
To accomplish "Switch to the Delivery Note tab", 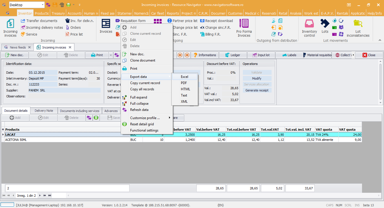I will [44, 111].
